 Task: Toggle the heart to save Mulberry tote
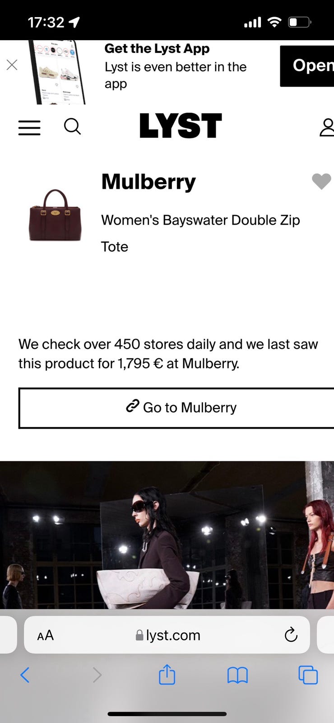tap(321, 181)
